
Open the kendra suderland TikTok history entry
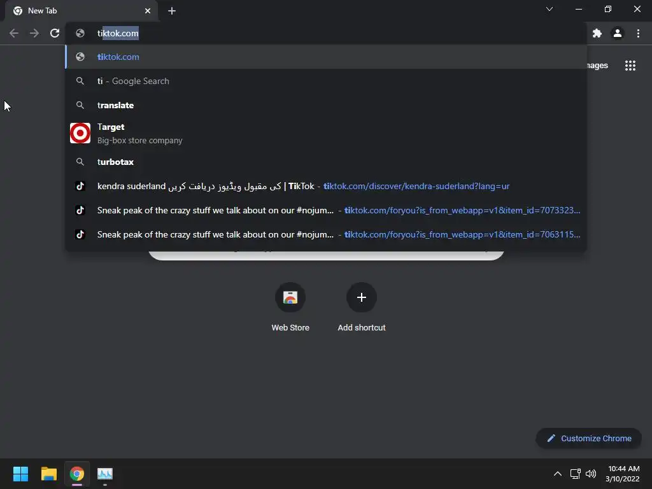326,186
